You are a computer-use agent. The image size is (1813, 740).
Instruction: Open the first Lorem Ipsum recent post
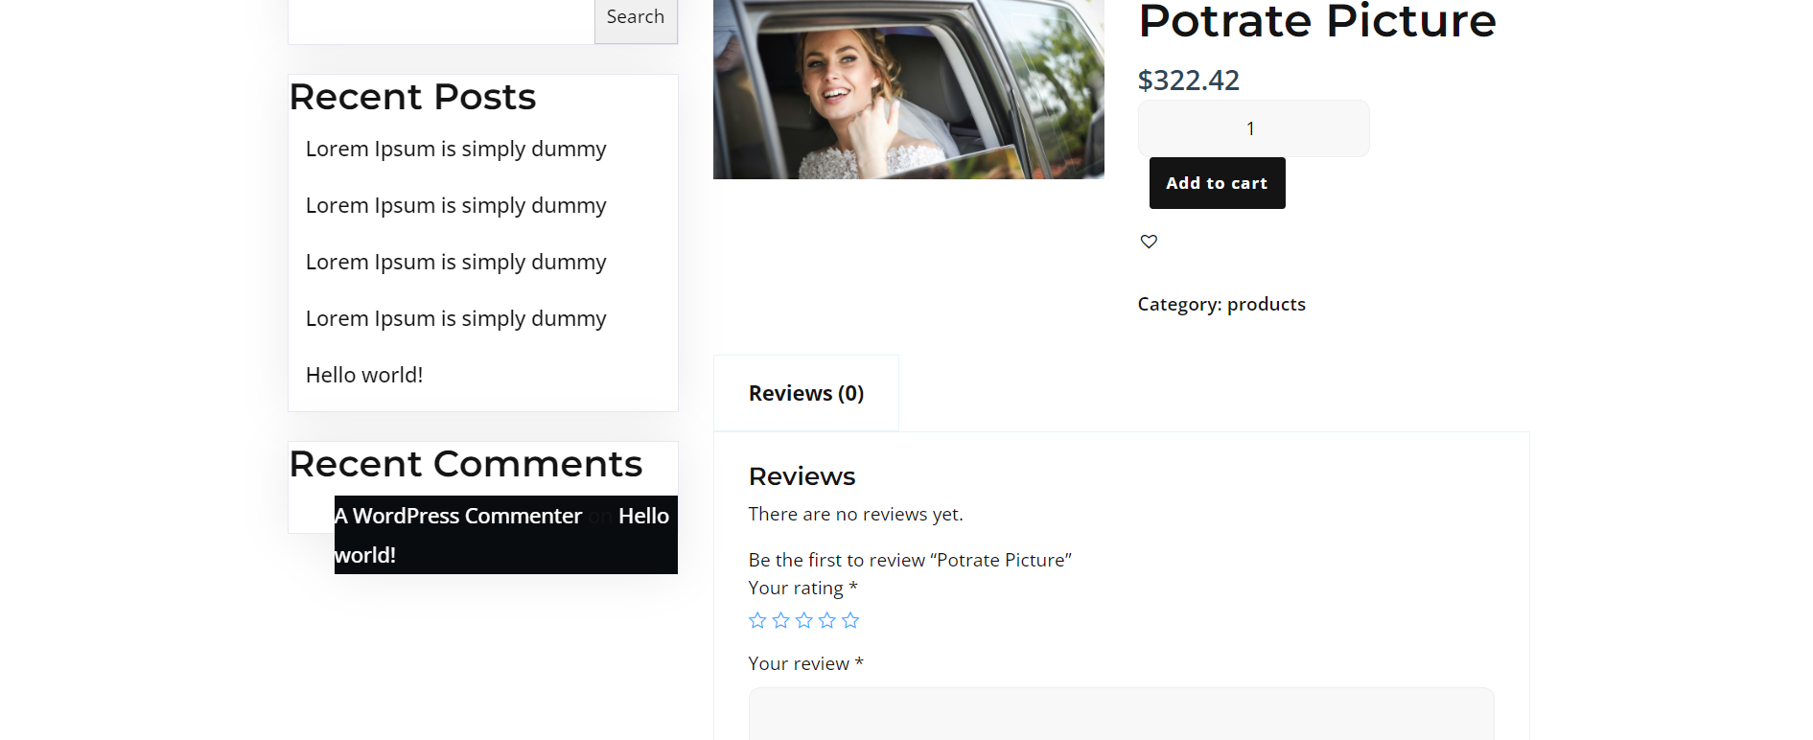tap(455, 150)
